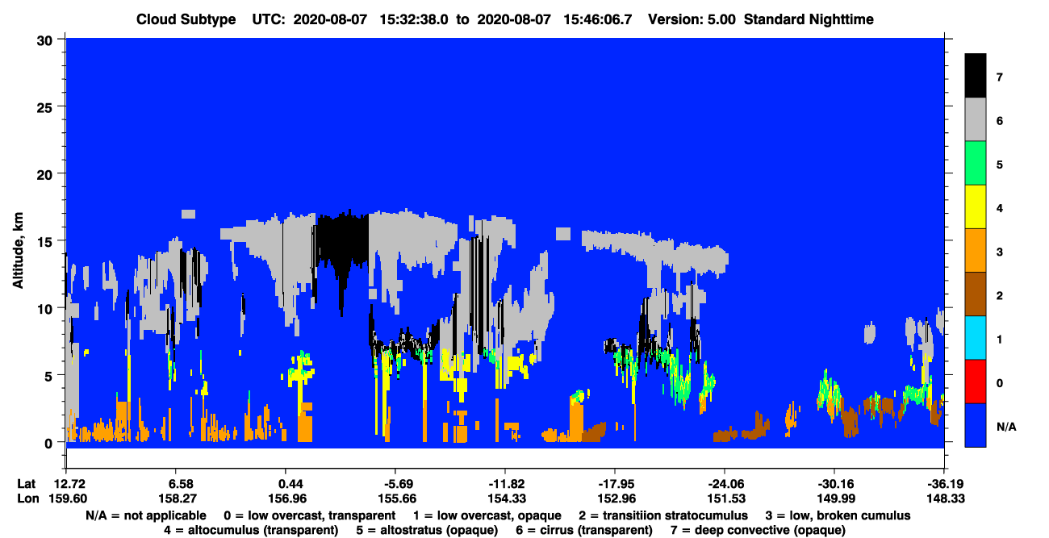1049x538 pixels.
Task: Click the blue N/A swatch in colorbar
Action: tap(976, 425)
